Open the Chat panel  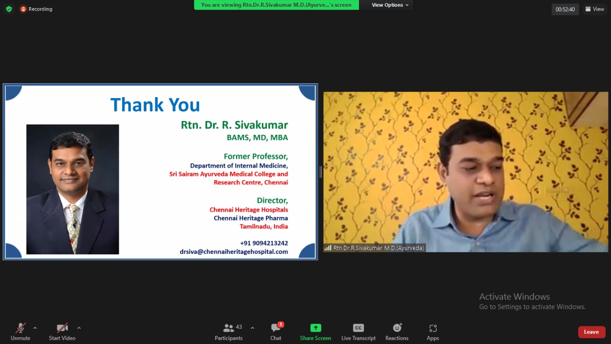pos(276,332)
